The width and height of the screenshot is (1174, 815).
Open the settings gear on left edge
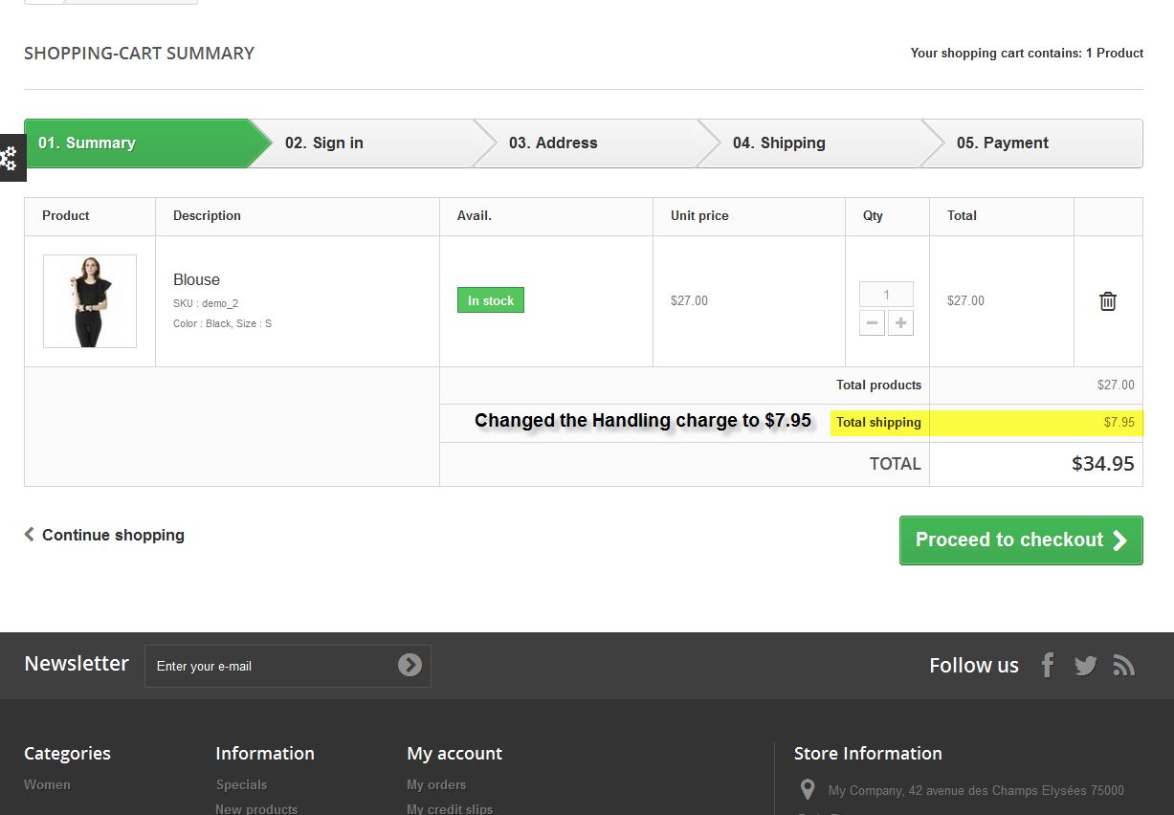[10, 158]
